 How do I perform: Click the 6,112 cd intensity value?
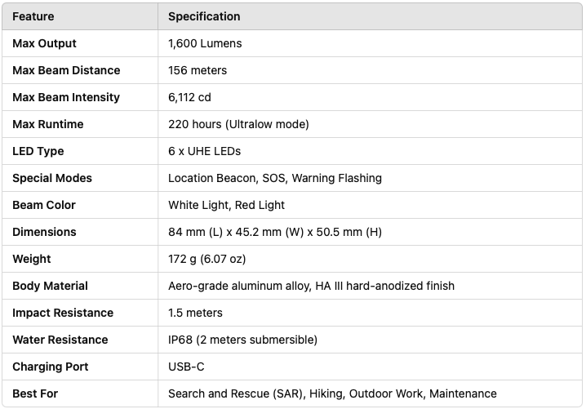pos(189,97)
